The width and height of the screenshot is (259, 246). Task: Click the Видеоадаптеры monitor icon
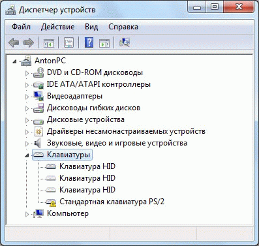(38, 96)
